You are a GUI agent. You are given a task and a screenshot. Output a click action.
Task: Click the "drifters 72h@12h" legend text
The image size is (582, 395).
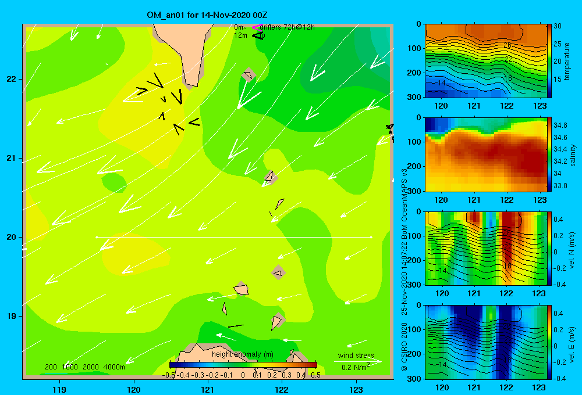pos(288,27)
